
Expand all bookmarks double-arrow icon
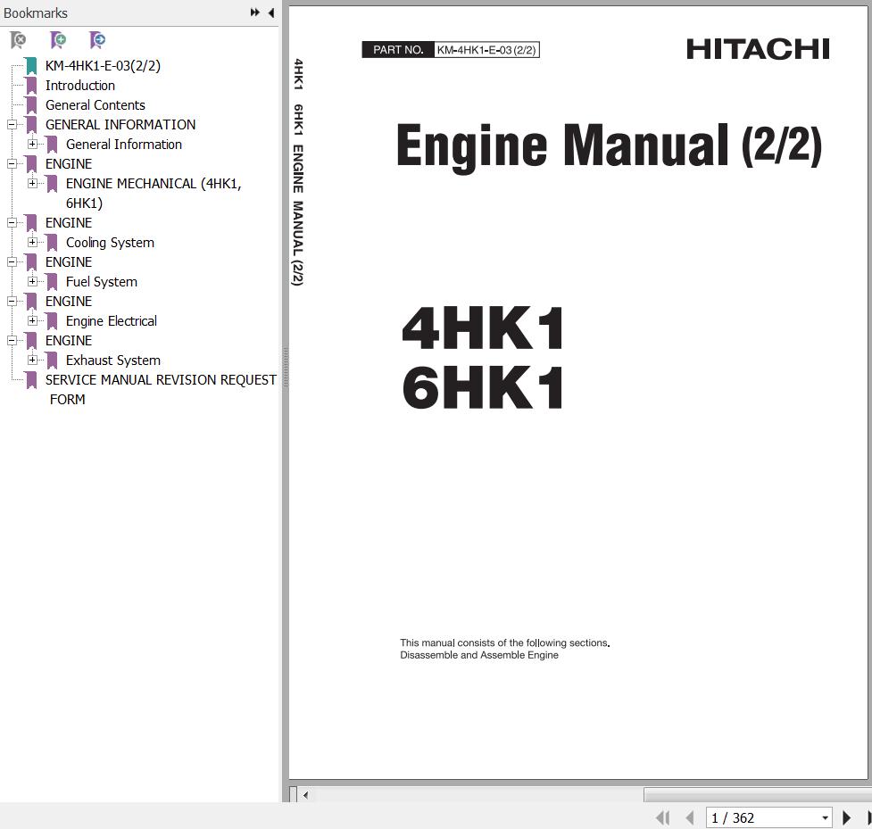[254, 12]
